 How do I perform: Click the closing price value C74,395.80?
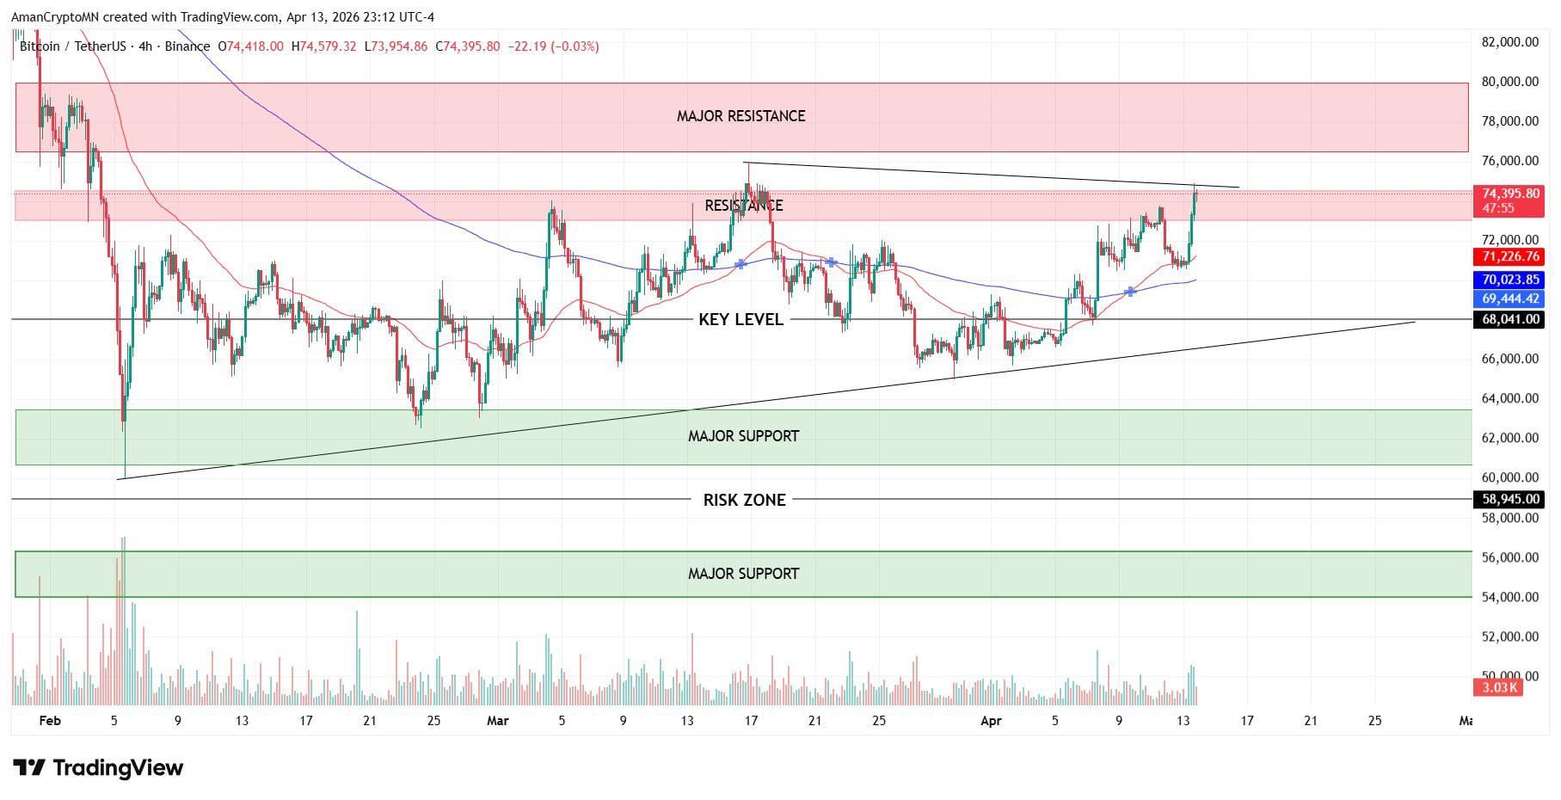[x=468, y=46]
